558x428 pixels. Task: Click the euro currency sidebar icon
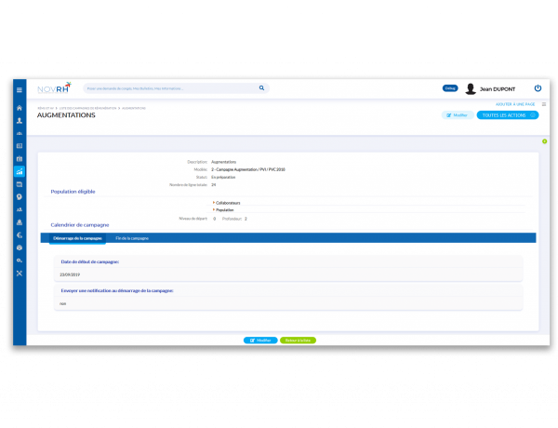click(20, 235)
